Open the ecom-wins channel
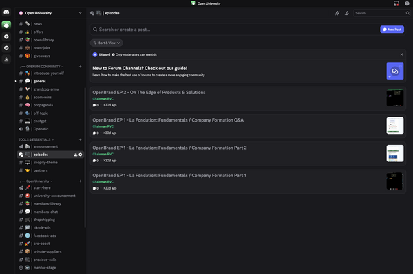 click(x=50, y=98)
